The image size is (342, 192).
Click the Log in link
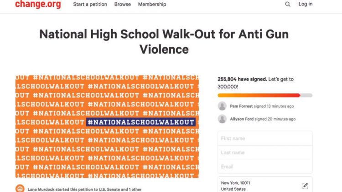tap(305, 4)
